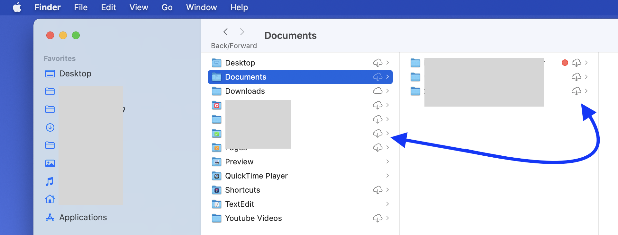Viewport: 618px width, 235px height.
Task: Click the Youtube Videos folder icon
Action: point(217,218)
